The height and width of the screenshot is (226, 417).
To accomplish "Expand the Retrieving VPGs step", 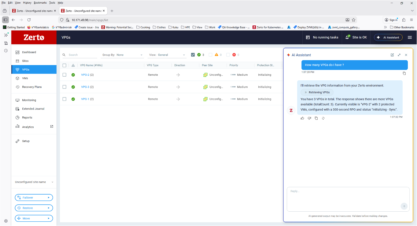I will tap(317, 92).
